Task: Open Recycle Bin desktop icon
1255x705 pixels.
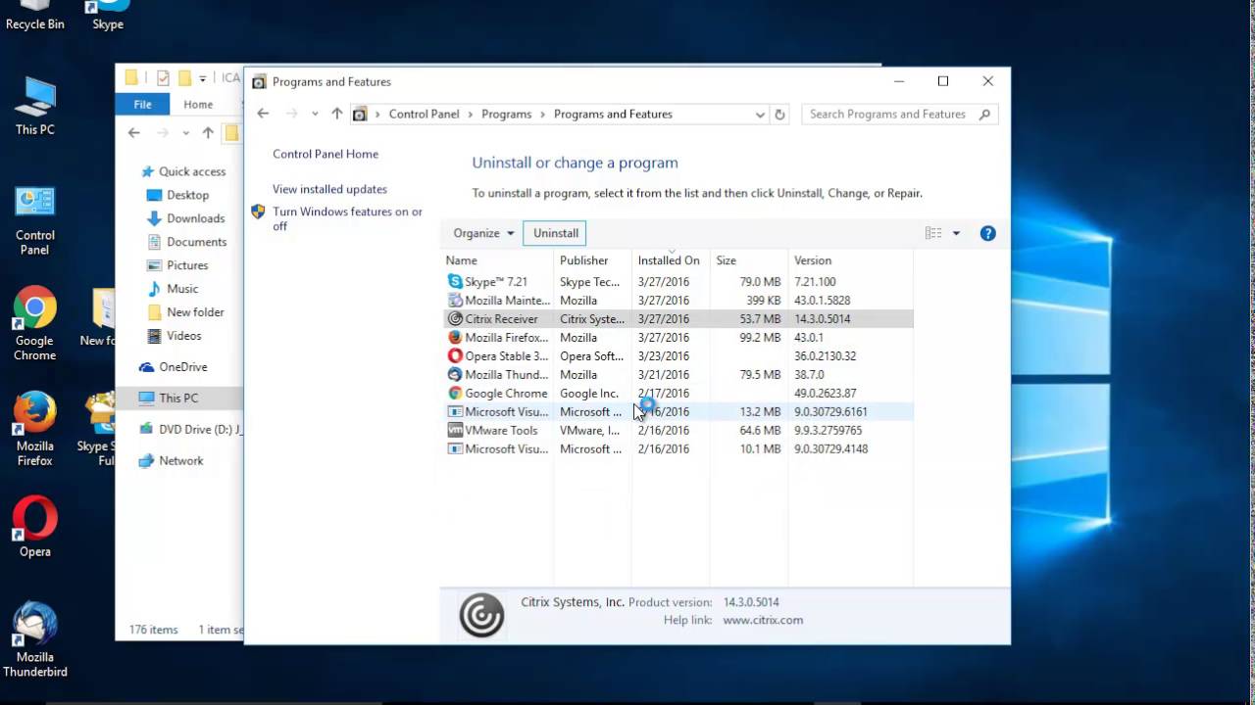Action: 35,17
